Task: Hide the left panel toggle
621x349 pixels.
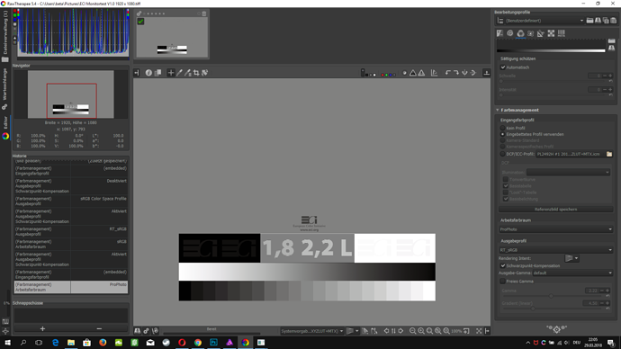Action: [x=137, y=73]
